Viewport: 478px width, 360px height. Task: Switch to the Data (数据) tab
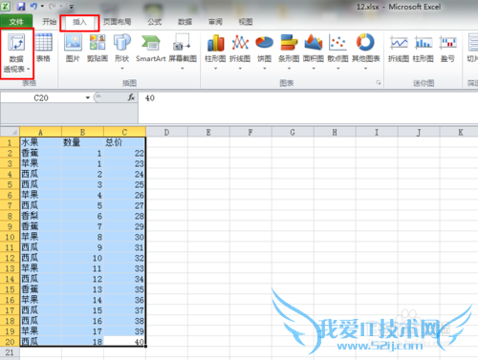[x=185, y=22]
